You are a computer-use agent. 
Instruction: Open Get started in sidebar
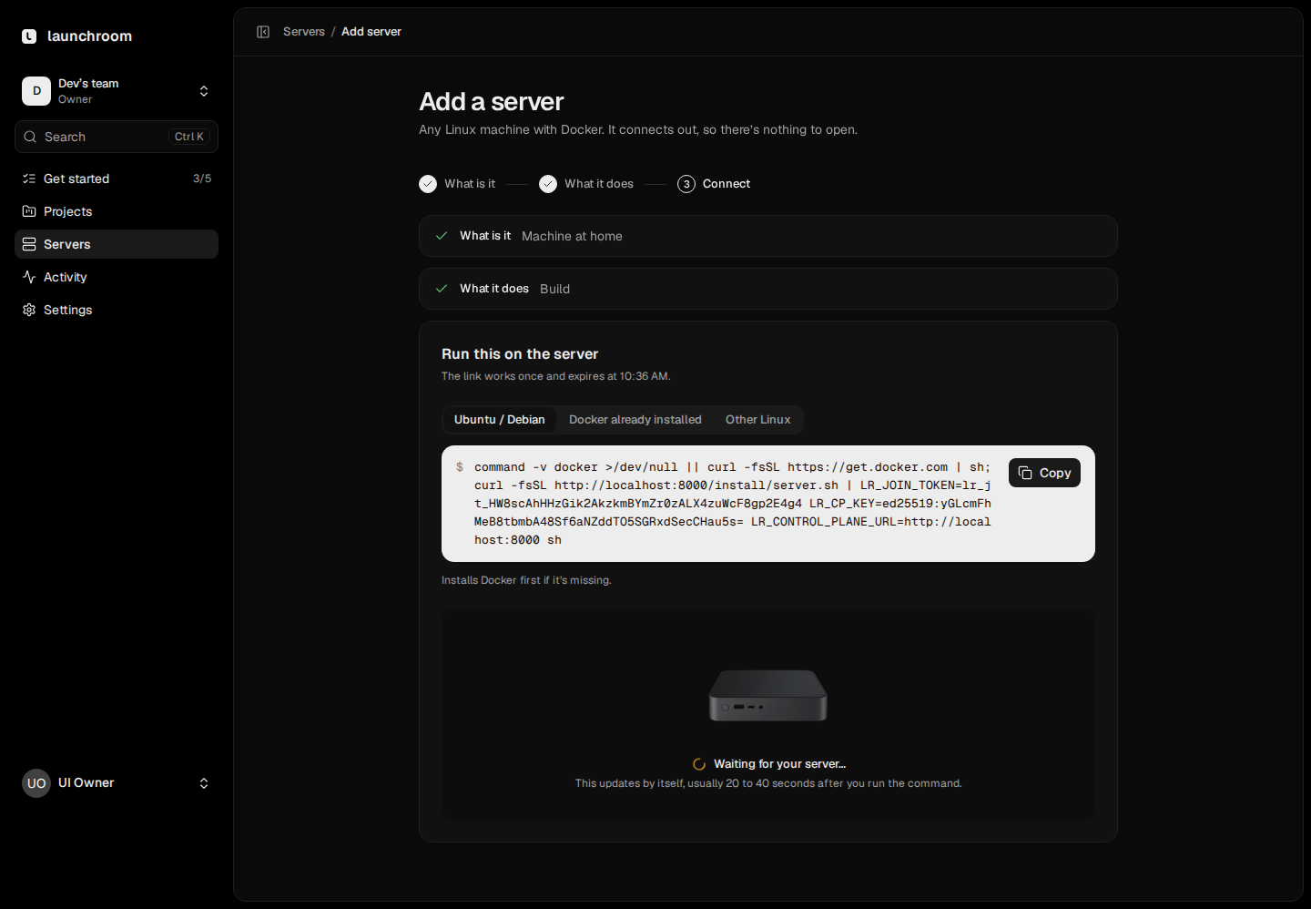[x=117, y=179]
